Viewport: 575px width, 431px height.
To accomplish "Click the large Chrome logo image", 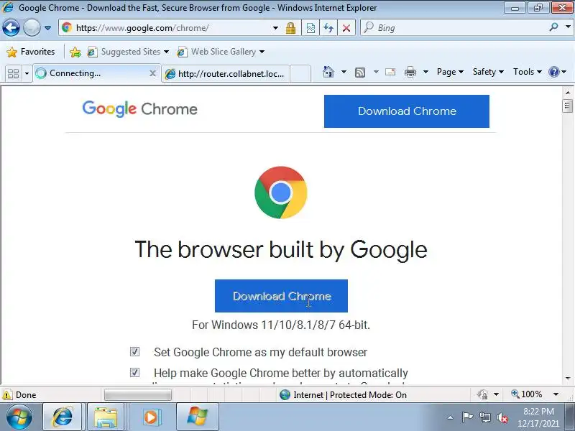I will 281,193.
